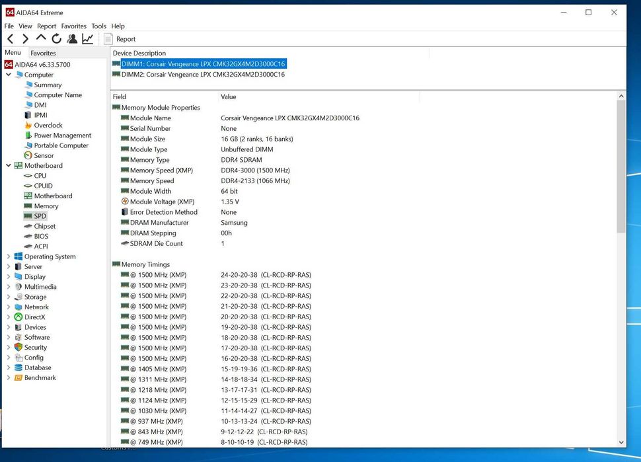This screenshot has width=641, height=462.
Task: Click the Error Detection Method icon
Action: (x=125, y=212)
